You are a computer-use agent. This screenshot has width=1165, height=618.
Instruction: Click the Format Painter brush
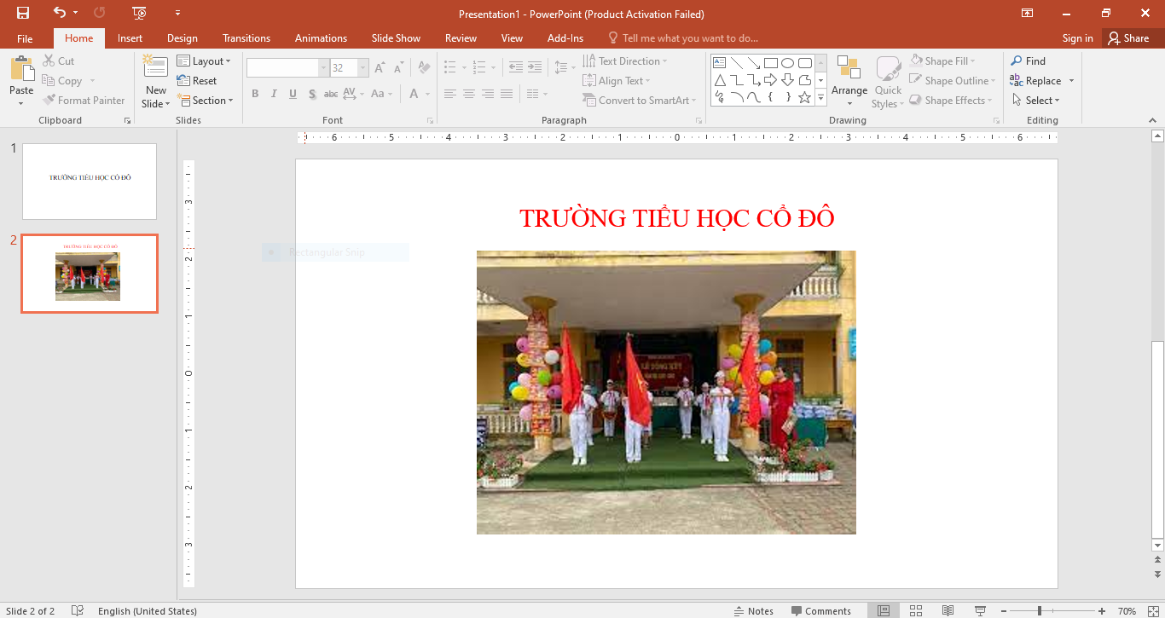pyautogui.click(x=84, y=101)
